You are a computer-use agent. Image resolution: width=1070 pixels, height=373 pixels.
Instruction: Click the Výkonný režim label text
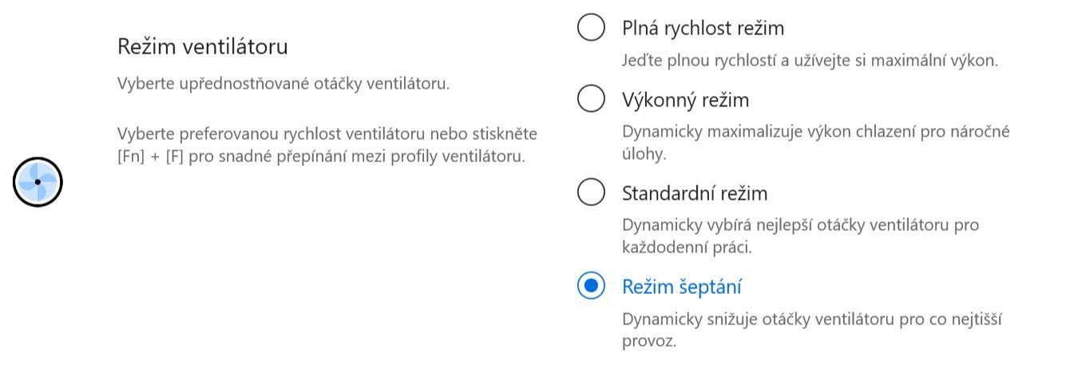click(686, 100)
